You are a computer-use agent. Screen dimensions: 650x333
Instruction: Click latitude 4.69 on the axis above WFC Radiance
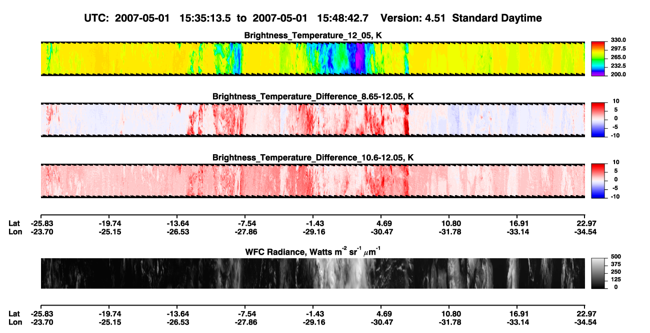(x=382, y=224)
